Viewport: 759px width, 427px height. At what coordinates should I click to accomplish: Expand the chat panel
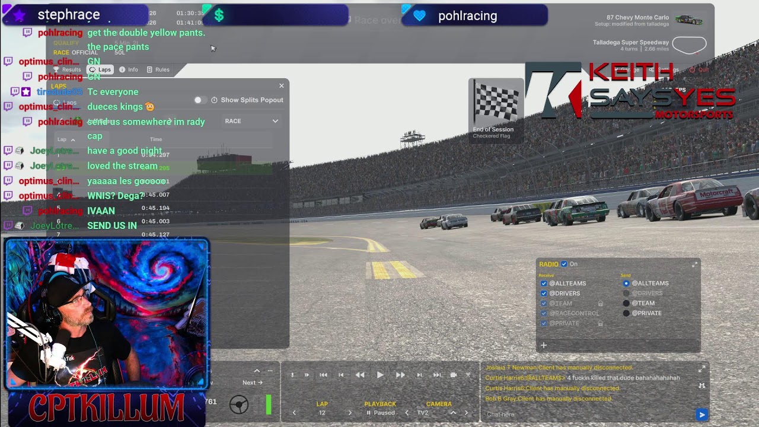702,369
